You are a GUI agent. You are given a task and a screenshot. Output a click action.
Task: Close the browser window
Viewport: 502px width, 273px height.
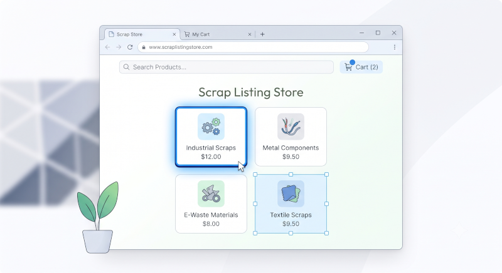(x=394, y=33)
